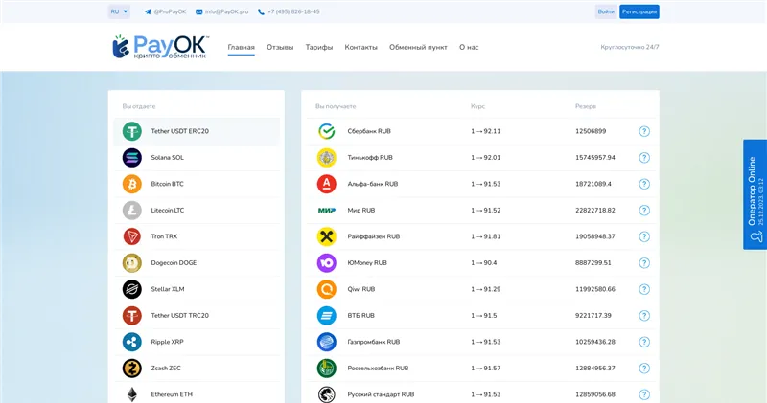Open the Отзывы menu item
This screenshot has width=767, height=403.
coord(280,47)
